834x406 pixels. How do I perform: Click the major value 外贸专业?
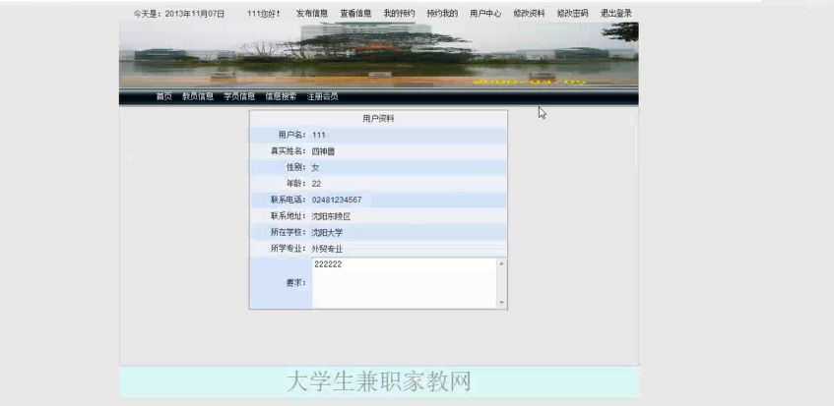327,249
